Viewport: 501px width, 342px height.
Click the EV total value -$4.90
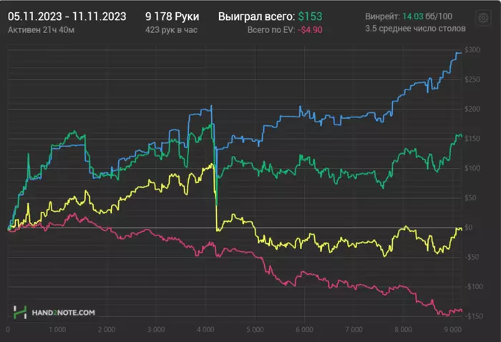pos(310,30)
